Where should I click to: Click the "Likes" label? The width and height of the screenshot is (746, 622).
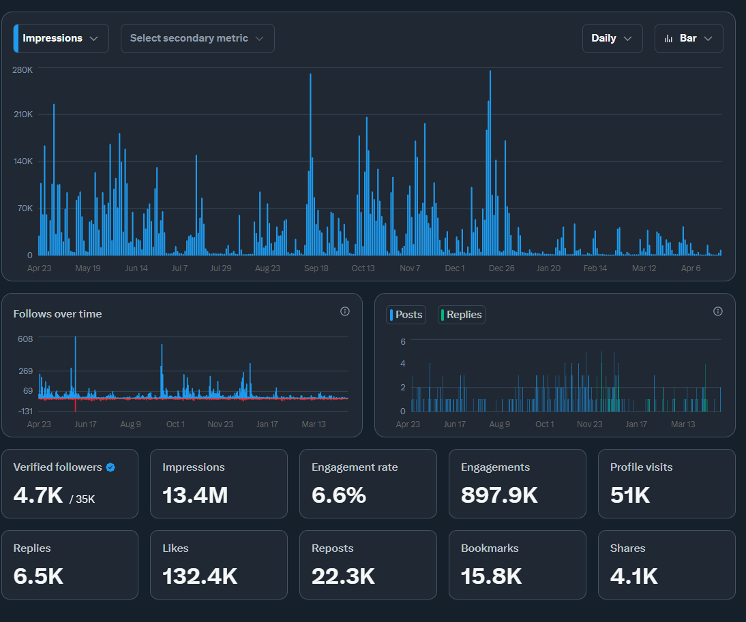pos(175,548)
